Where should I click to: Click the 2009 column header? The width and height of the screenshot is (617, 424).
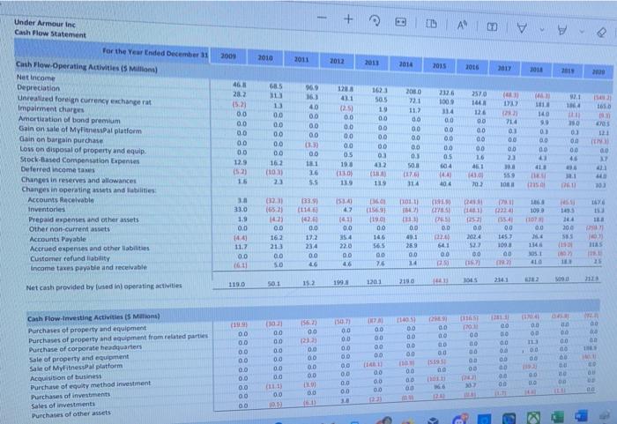point(228,56)
